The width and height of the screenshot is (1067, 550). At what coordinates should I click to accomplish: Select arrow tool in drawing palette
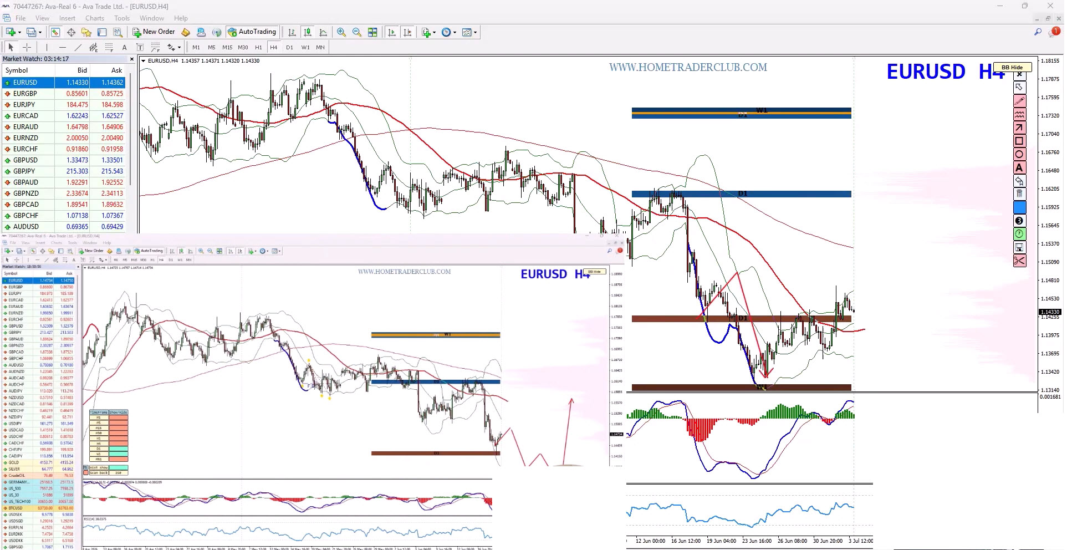pyautogui.click(x=1019, y=128)
